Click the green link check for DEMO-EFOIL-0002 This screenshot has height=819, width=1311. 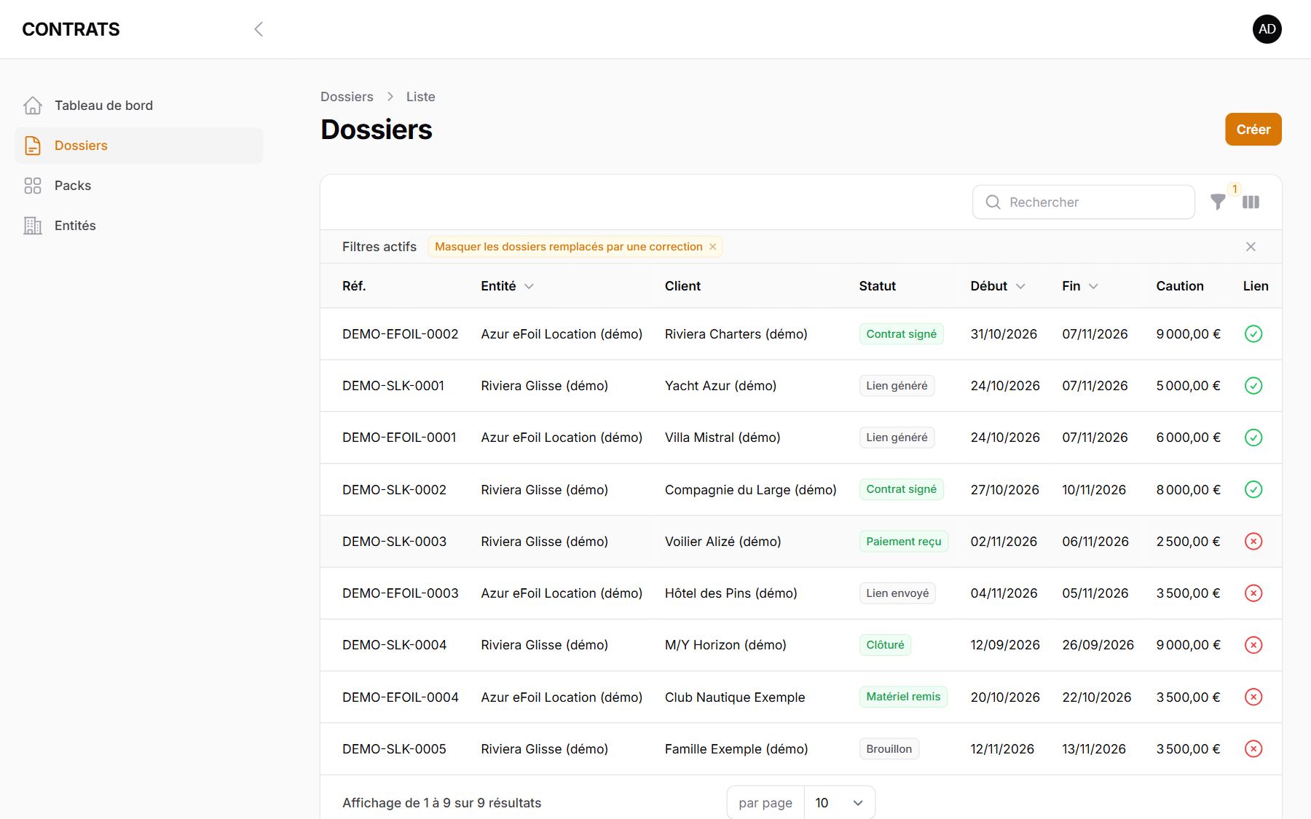[x=1253, y=334]
